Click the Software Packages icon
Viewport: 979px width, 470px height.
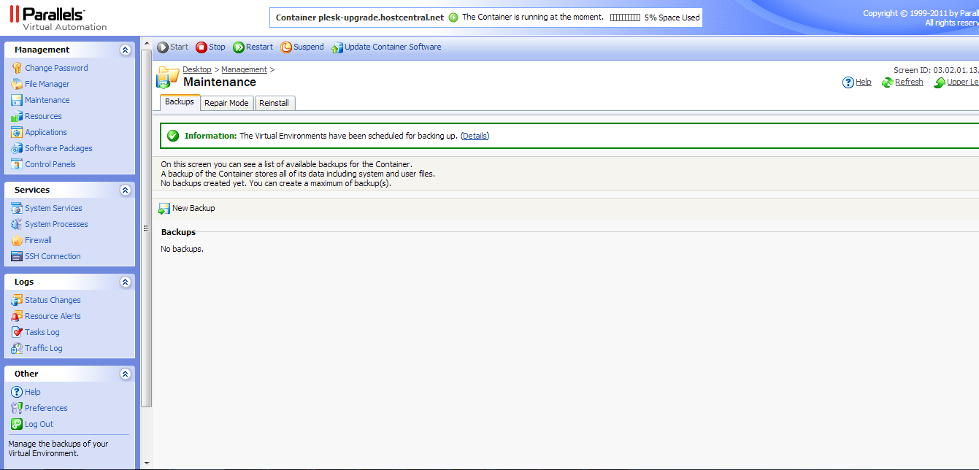17,148
